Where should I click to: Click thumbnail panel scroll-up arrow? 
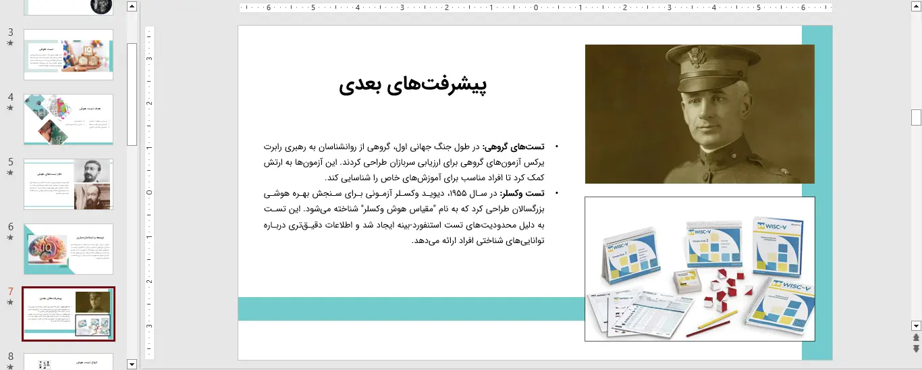click(132, 7)
